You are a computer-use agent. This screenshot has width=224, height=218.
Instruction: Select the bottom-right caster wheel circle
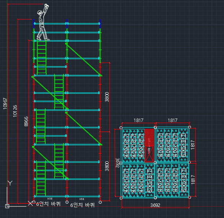click(100, 202)
